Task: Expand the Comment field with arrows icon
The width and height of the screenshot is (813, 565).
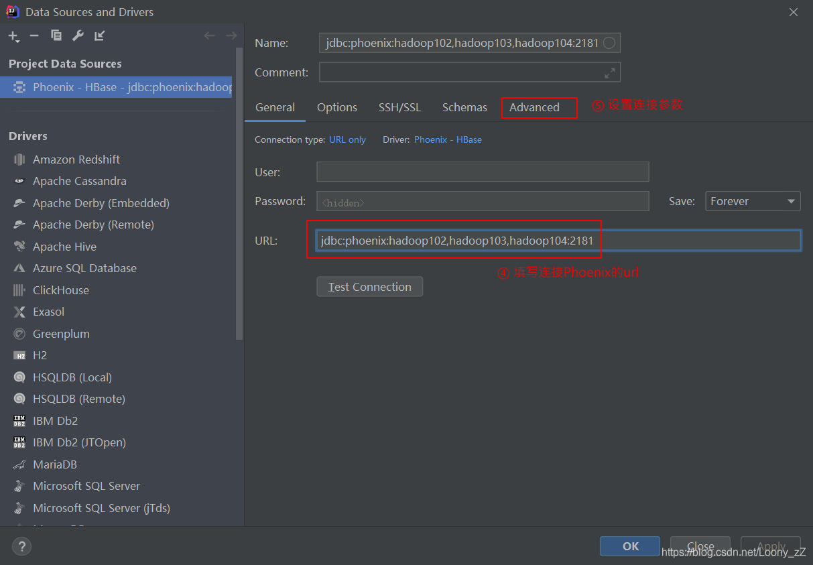Action: pyautogui.click(x=610, y=72)
